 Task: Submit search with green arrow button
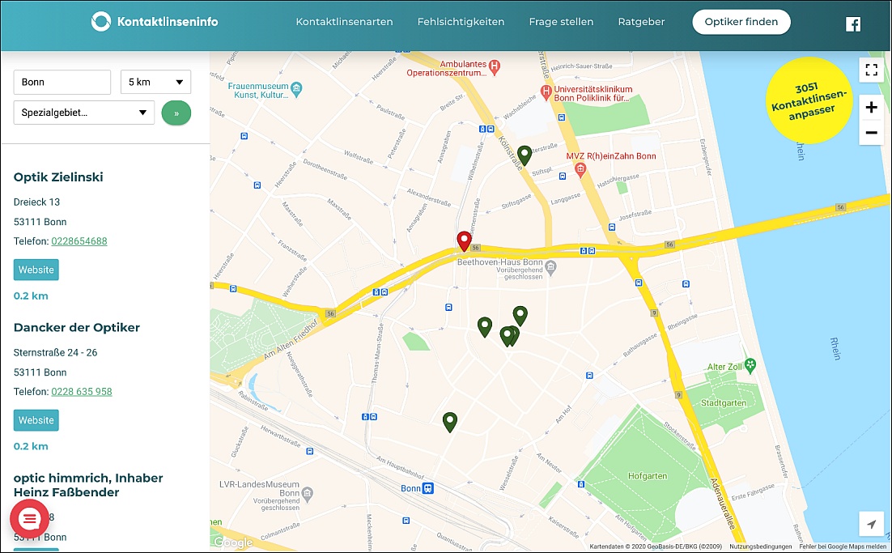pos(176,113)
